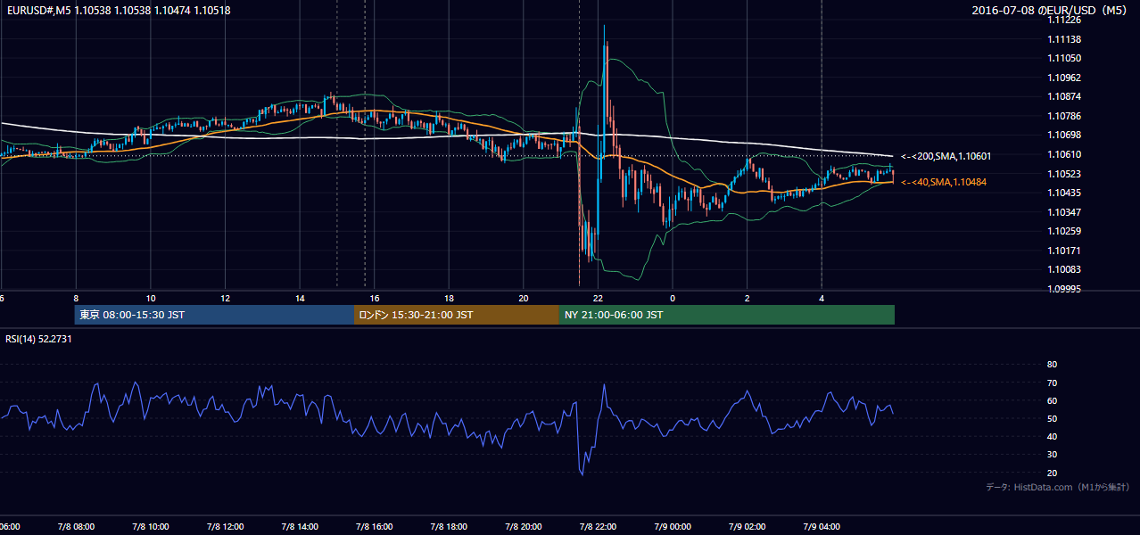Image resolution: width=1140 pixels, height=535 pixels.
Task: Click price axis value 1.10171
Action: pyautogui.click(x=1066, y=251)
